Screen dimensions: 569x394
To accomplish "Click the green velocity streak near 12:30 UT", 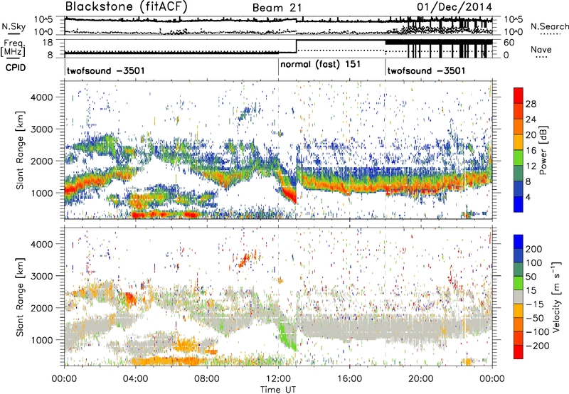I will tap(287, 337).
